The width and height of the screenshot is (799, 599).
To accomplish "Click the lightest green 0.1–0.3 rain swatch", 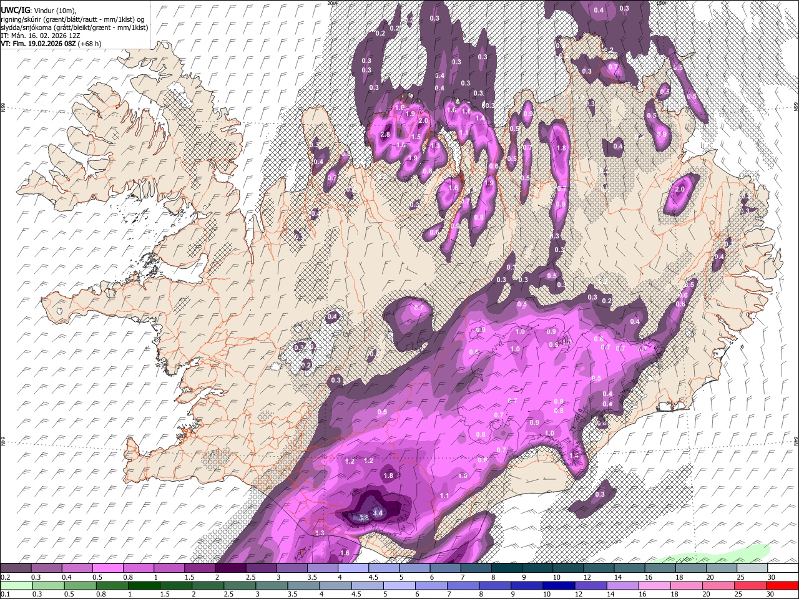I will coord(16,585).
